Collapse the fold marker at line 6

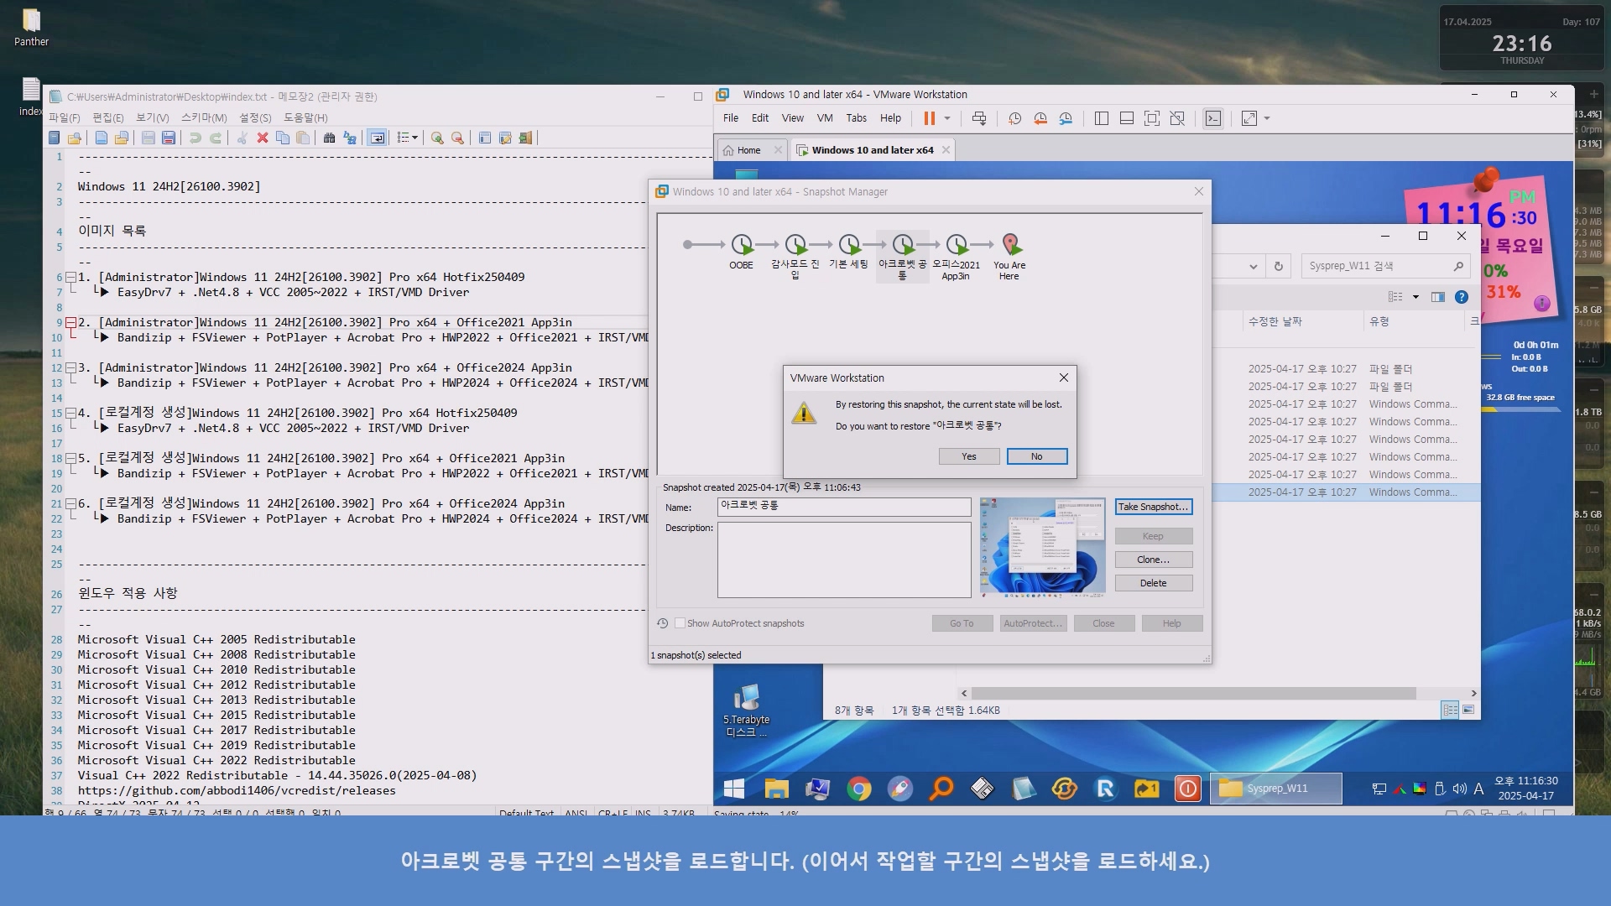(x=71, y=278)
